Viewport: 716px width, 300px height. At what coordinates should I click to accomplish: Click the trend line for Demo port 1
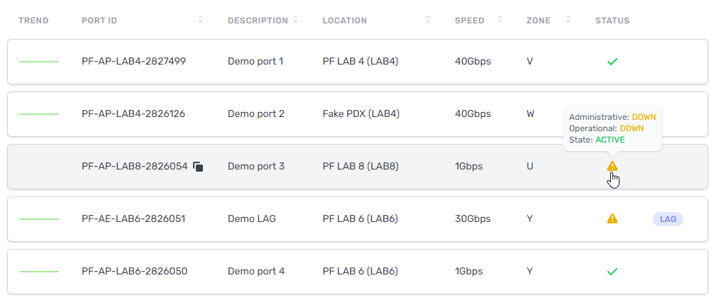click(x=39, y=61)
